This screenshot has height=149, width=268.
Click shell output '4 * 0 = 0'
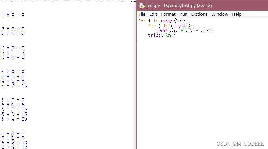click(x=13, y=72)
